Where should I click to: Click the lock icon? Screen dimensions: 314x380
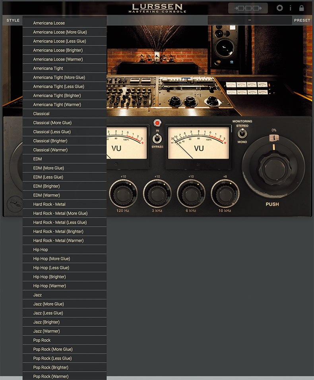pyautogui.click(x=301, y=8)
